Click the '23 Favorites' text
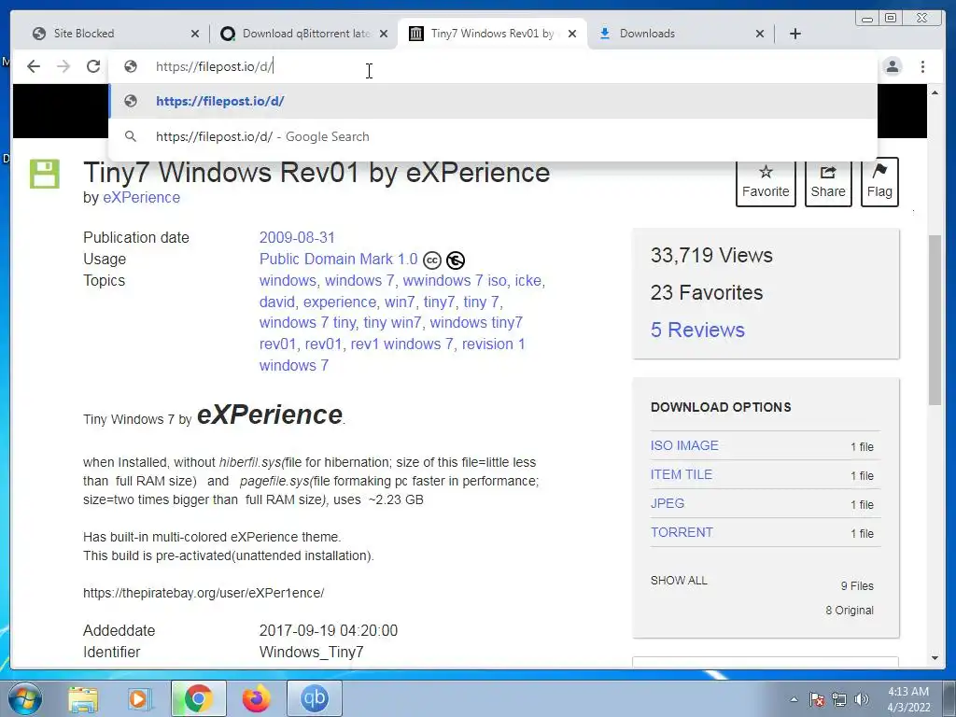The height and width of the screenshot is (717, 956). [x=707, y=292]
